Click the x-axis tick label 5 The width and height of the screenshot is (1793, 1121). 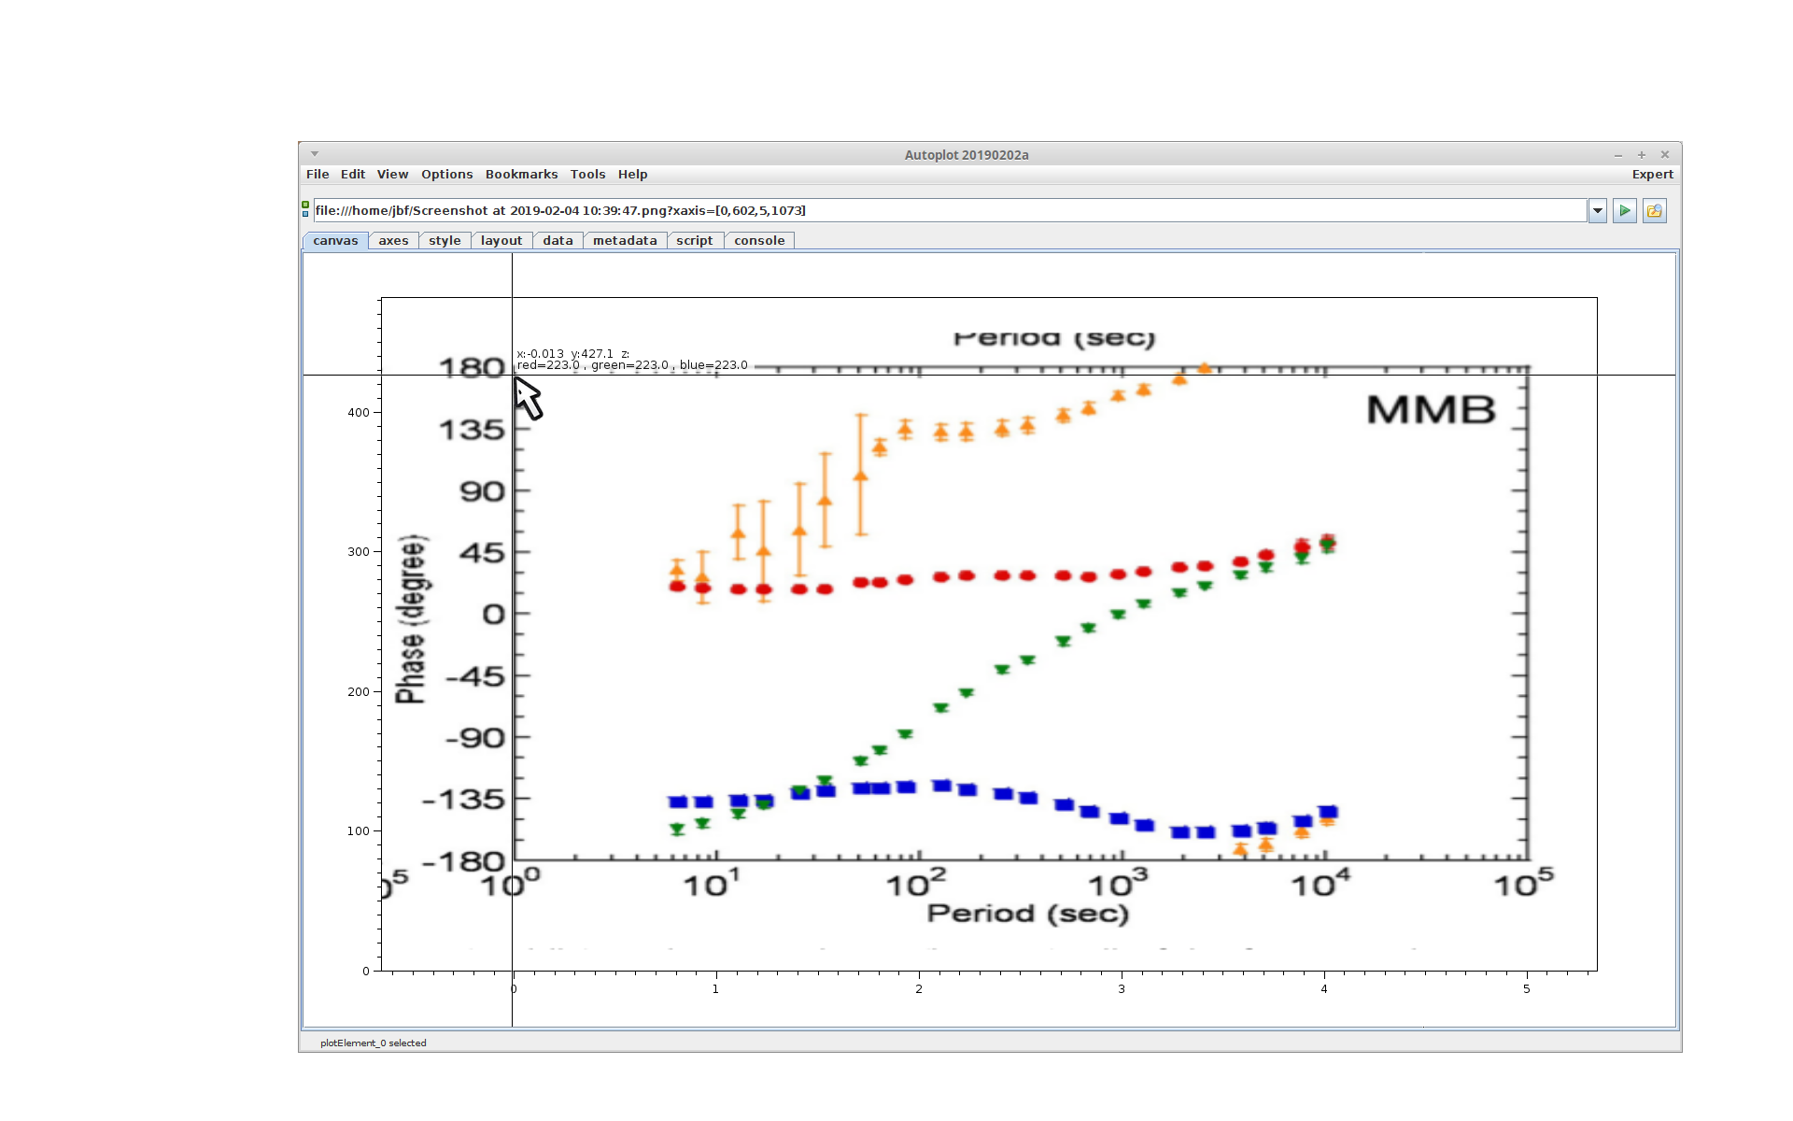click(1527, 989)
